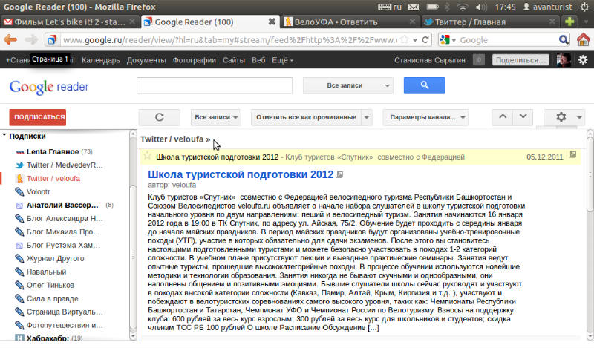Click the search magnifier in Google search box
The height and width of the screenshot is (348, 594).
[564, 39]
